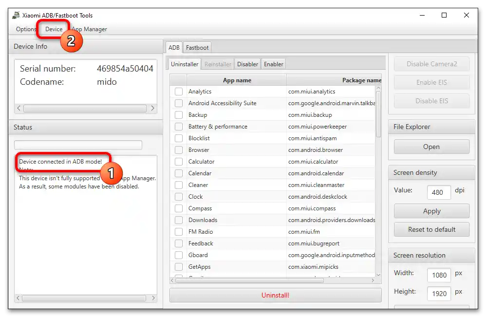Click app list vertical scrollbar thumb

click(x=378, y=114)
